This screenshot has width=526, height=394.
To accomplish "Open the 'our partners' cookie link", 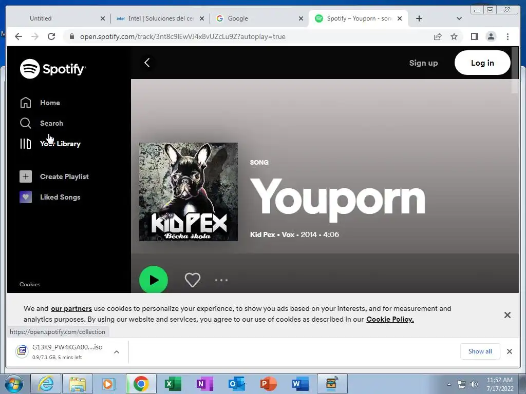I will (x=71, y=308).
